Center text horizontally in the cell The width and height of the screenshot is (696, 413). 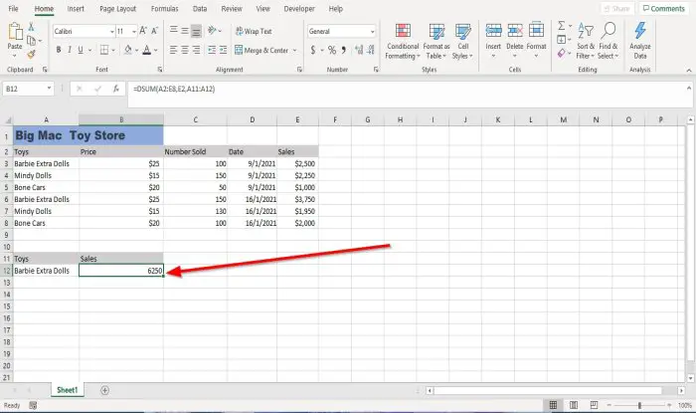click(x=185, y=50)
